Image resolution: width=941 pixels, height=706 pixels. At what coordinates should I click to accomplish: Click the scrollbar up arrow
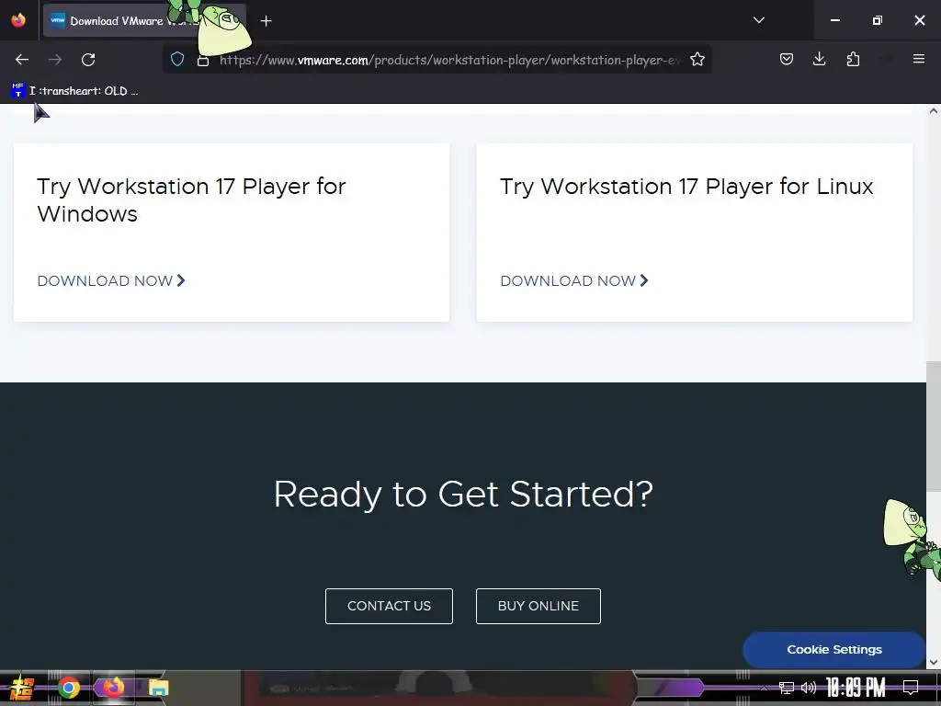click(x=934, y=111)
